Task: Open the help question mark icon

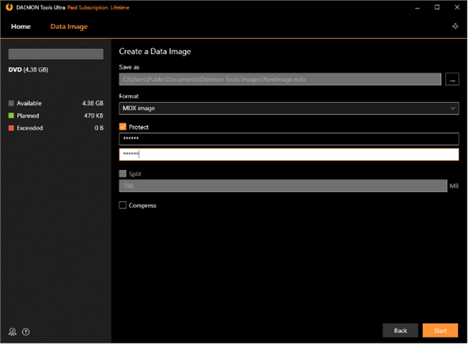Action: click(27, 332)
